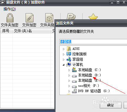Expand 本地磁盘 (D:) node
Screen dimensions: 127x112
pyautogui.click(x=69, y=75)
